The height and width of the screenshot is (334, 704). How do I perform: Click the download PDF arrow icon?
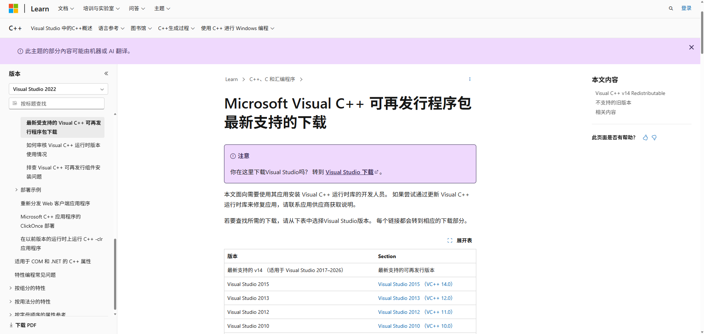(x=11, y=325)
